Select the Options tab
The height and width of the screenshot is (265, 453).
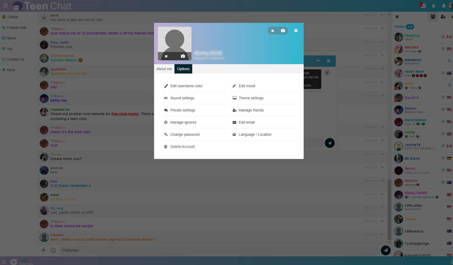183,69
